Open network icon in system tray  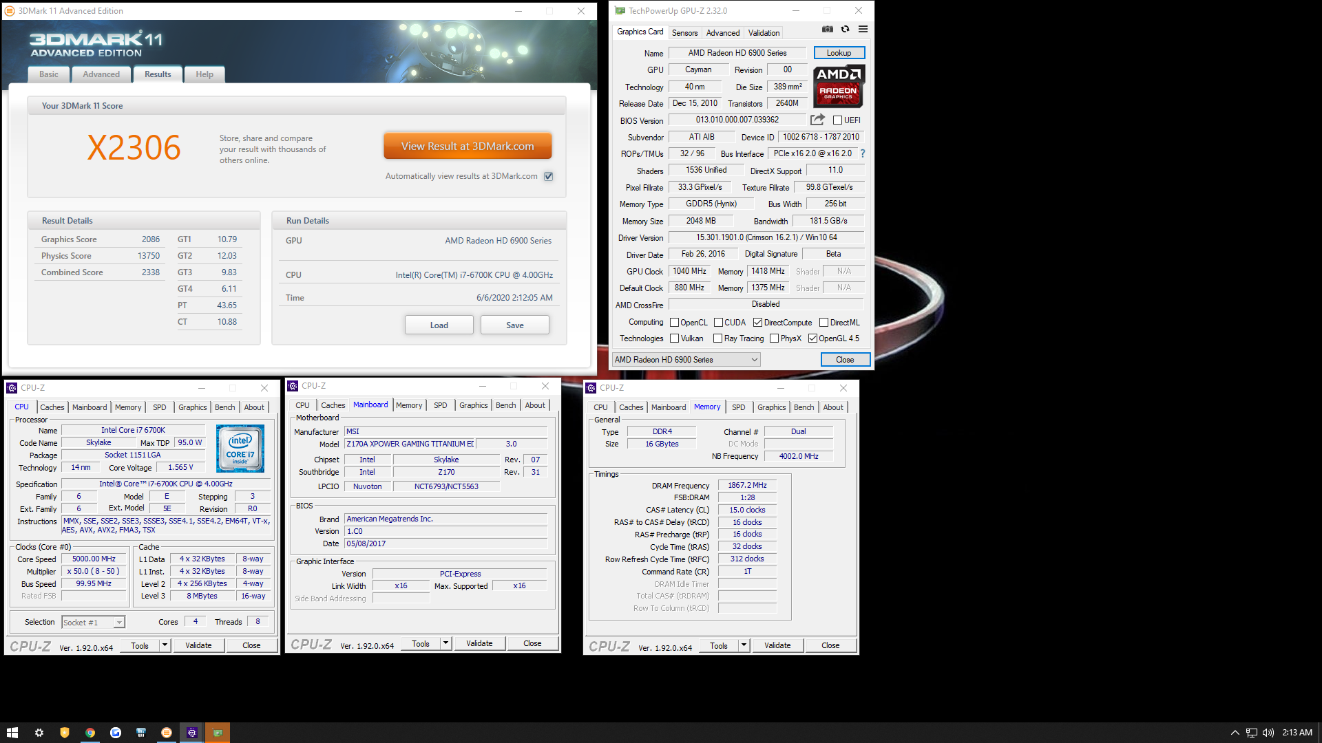(1252, 733)
